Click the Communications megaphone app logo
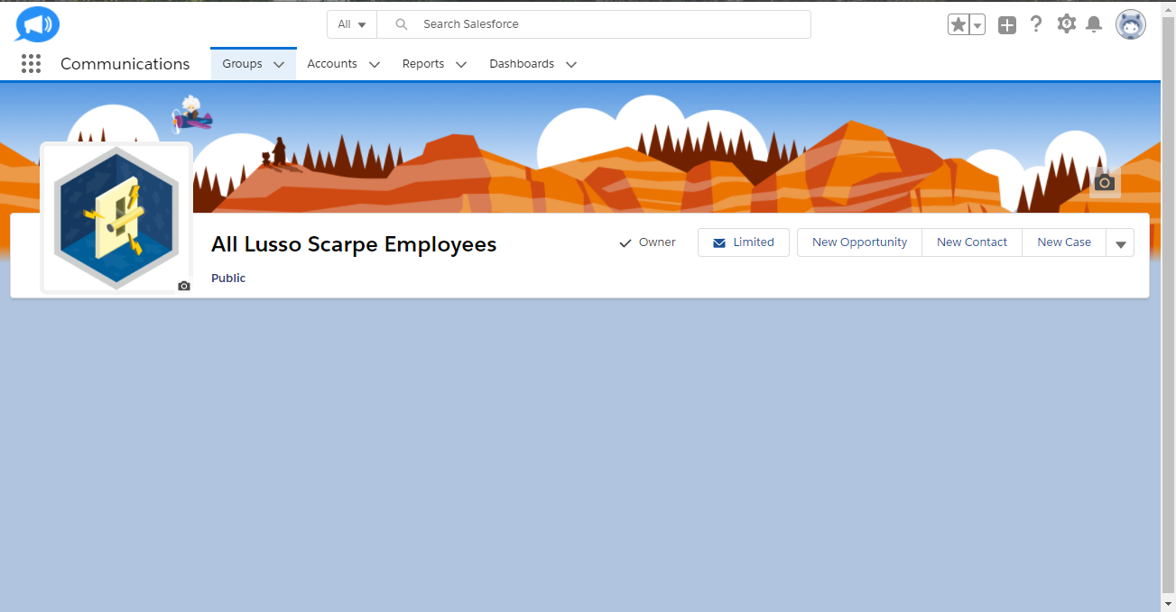Screen dimensions: 1176x612 click(37, 24)
